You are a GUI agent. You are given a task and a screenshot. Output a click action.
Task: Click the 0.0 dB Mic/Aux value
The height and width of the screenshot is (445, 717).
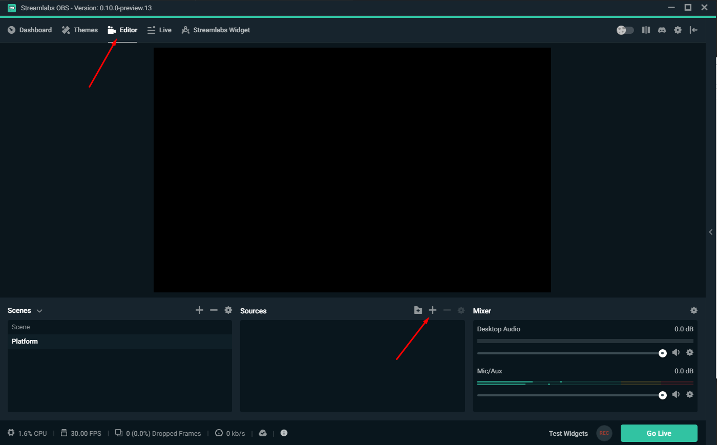tap(684, 371)
